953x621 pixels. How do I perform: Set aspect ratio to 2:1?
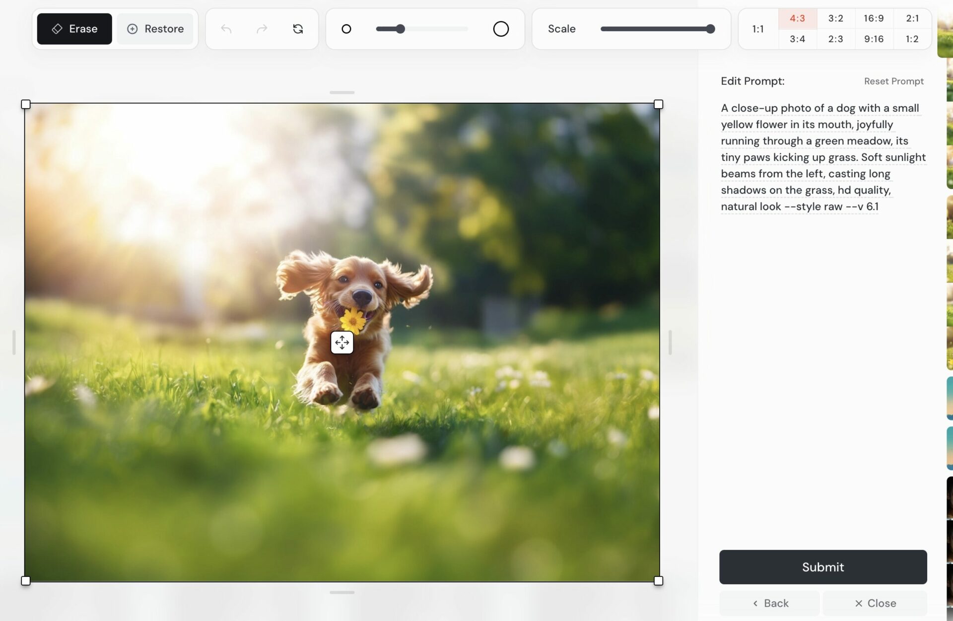[x=912, y=18]
